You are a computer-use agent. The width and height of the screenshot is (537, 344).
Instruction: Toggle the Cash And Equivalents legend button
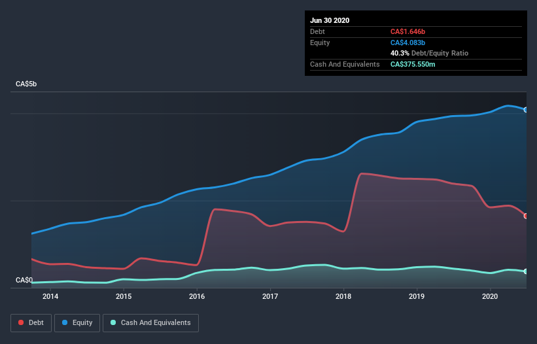tap(150, 323)
